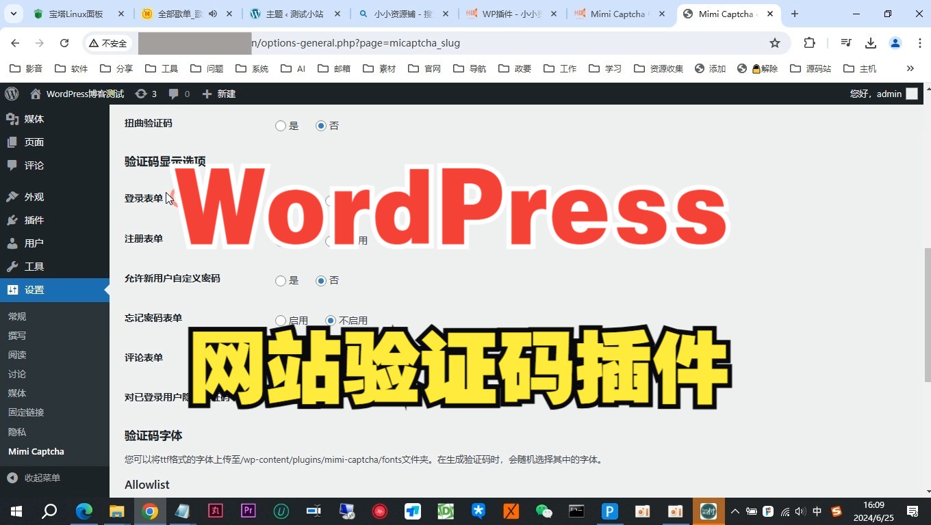Expand the bookmark bar overflow chevron
The height and width of the screenshot is (525, 931).
click(x=910, y=68)
